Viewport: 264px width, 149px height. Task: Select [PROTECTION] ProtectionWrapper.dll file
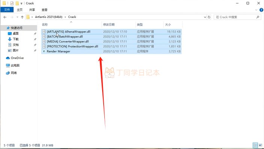point(72,46)
